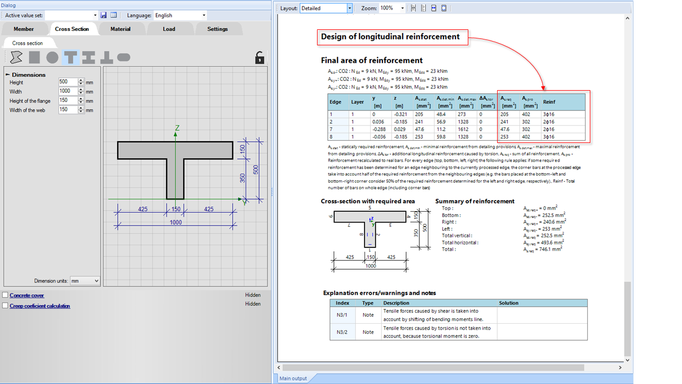682x384 pixels.
Task: Fit the output page to width
Action: pos(434,9)
